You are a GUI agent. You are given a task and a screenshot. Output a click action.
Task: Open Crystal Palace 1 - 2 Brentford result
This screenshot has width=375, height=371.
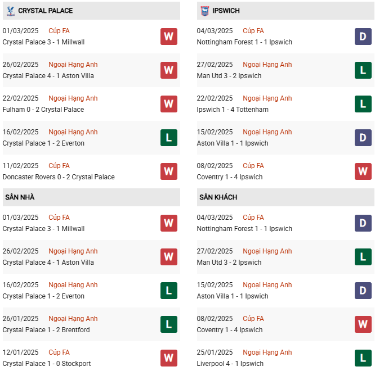coord(46,330)
